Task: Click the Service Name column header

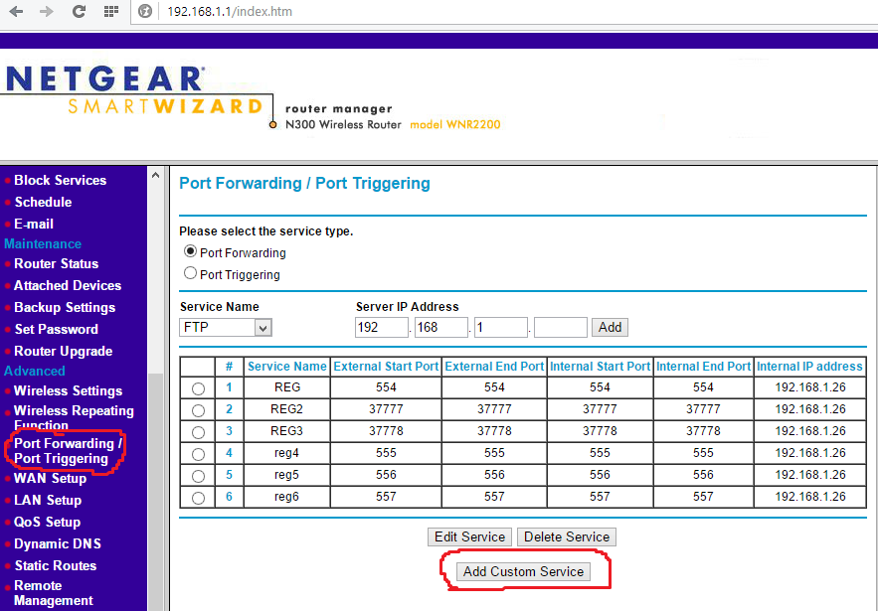Action: point(286,367)
